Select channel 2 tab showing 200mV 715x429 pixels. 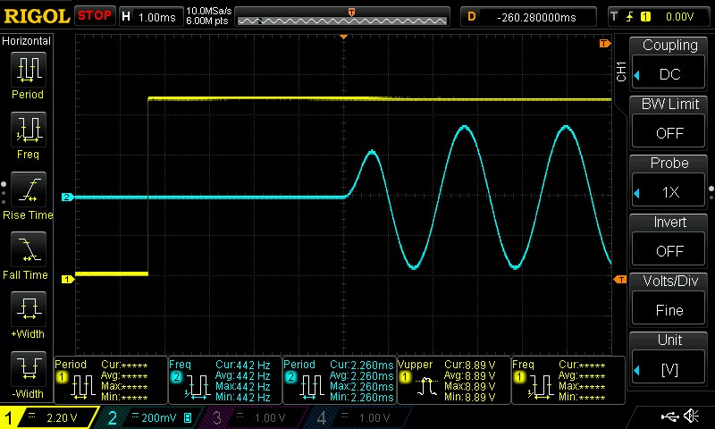[x=147, y=417]
